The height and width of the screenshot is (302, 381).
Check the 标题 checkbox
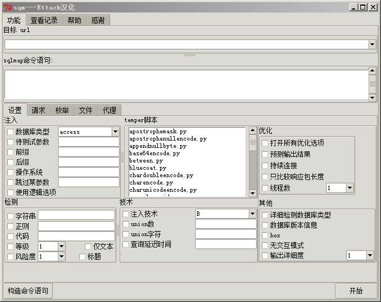click(x=83, y=256)
